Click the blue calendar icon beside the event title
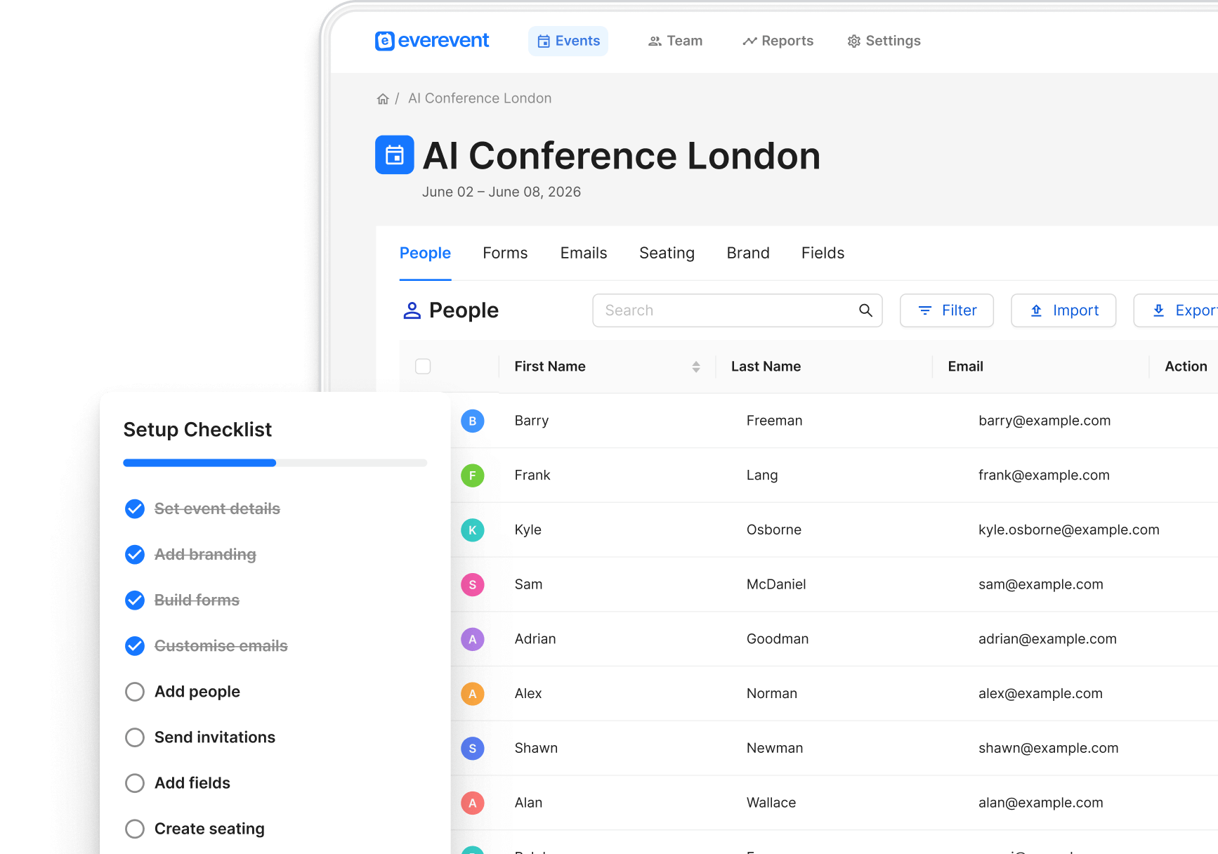The image size is (1218, 854). tap(394, 155)
